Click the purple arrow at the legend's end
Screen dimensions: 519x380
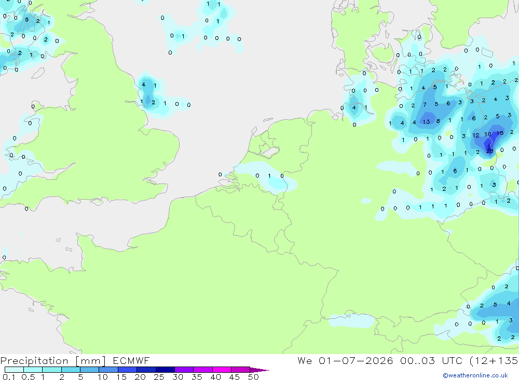259,370
